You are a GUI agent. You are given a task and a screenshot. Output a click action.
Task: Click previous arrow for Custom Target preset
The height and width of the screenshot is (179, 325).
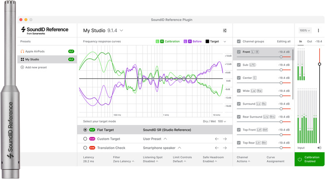[x=217, y=139]
